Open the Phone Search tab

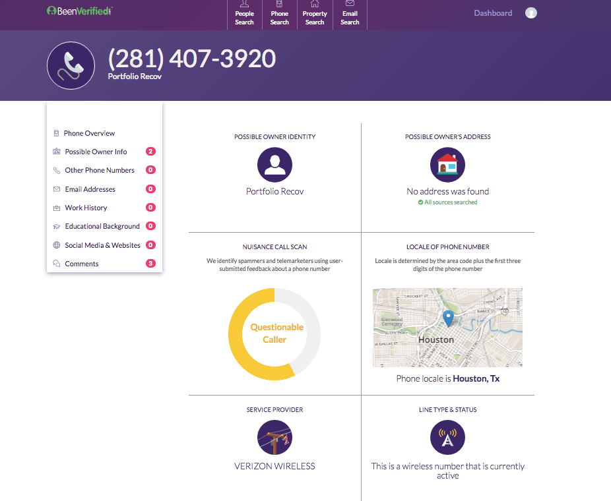pyautogui.click(x=279, y=15)
